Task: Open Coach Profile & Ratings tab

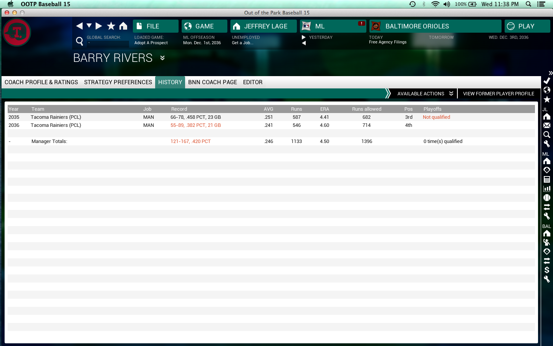Action: (x=41, y=82)
